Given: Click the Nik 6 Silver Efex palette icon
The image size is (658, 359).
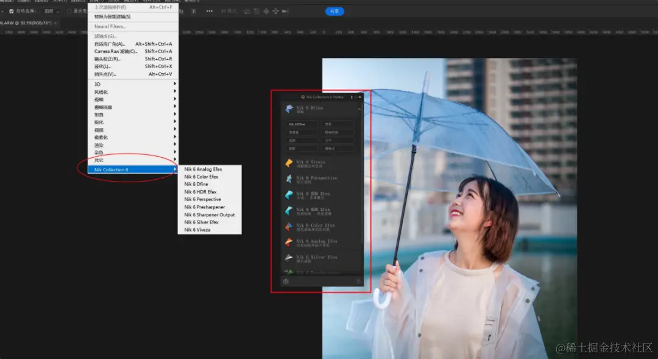Looking at the screenshot, I should [x=289, y=258].
